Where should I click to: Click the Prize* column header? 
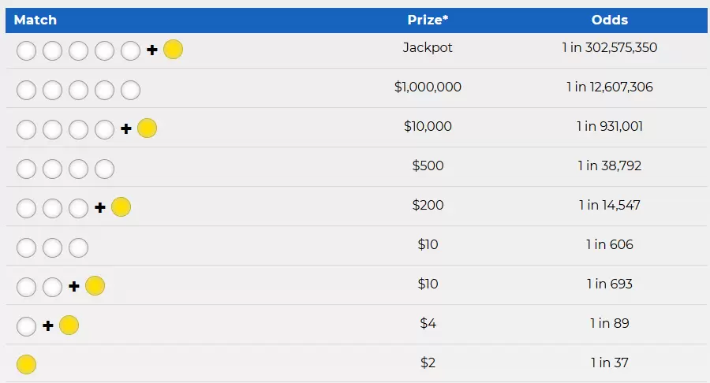(x=428, y=20)
